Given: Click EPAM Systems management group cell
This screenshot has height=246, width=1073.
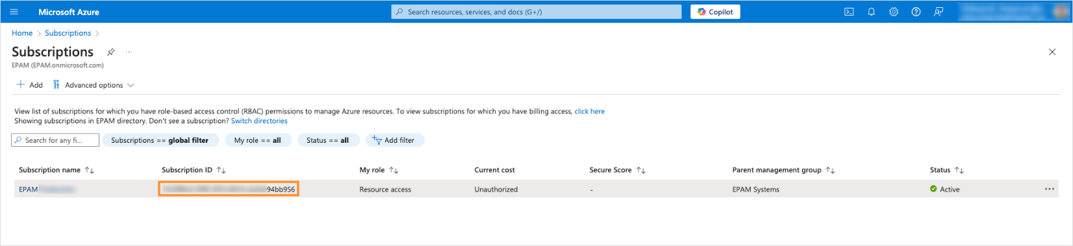Looking at the screenshot, I should (755, 190).
